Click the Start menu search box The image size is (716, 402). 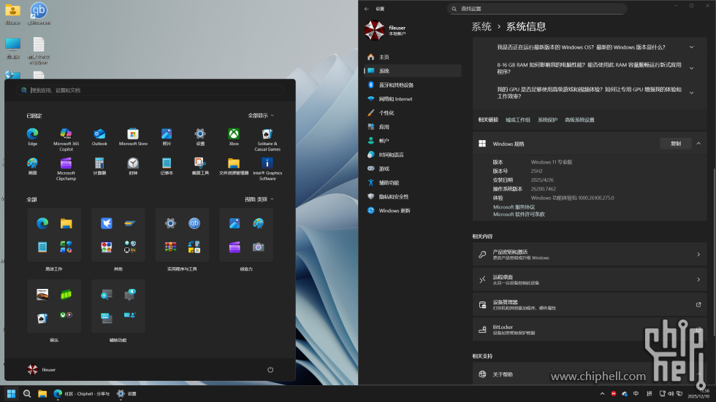[x=151, y=90]
